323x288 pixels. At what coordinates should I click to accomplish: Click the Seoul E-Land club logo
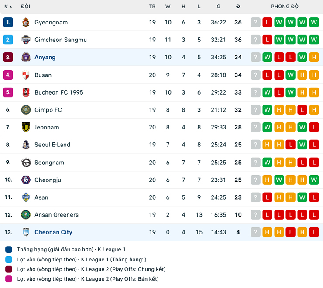26,145
